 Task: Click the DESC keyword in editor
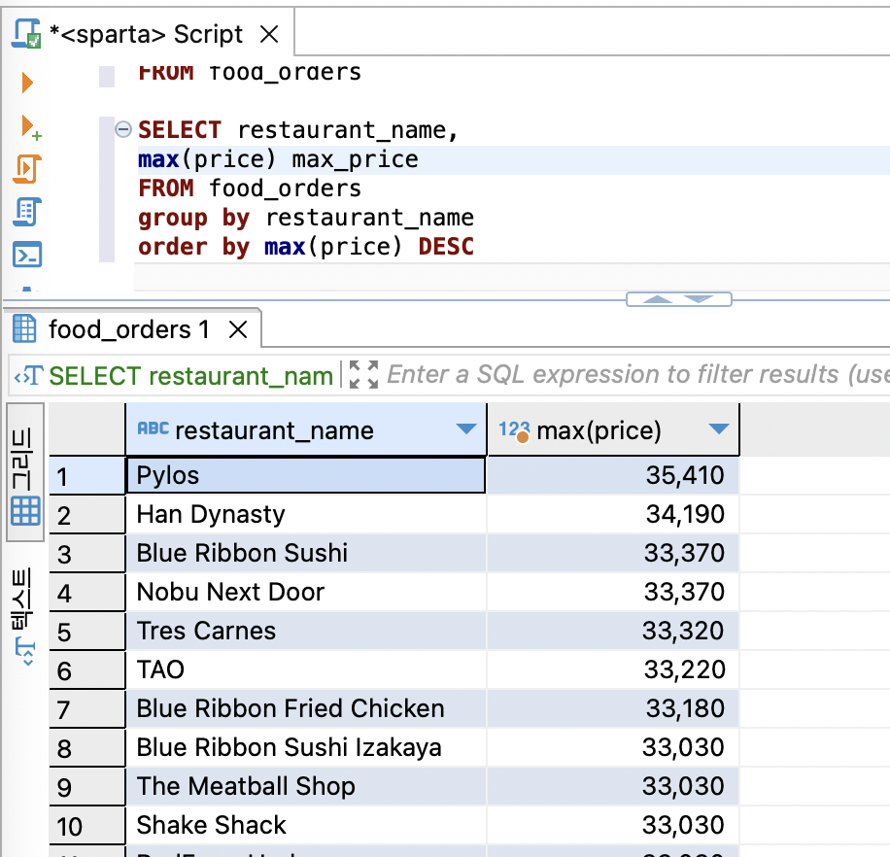(x=446, y=247)
